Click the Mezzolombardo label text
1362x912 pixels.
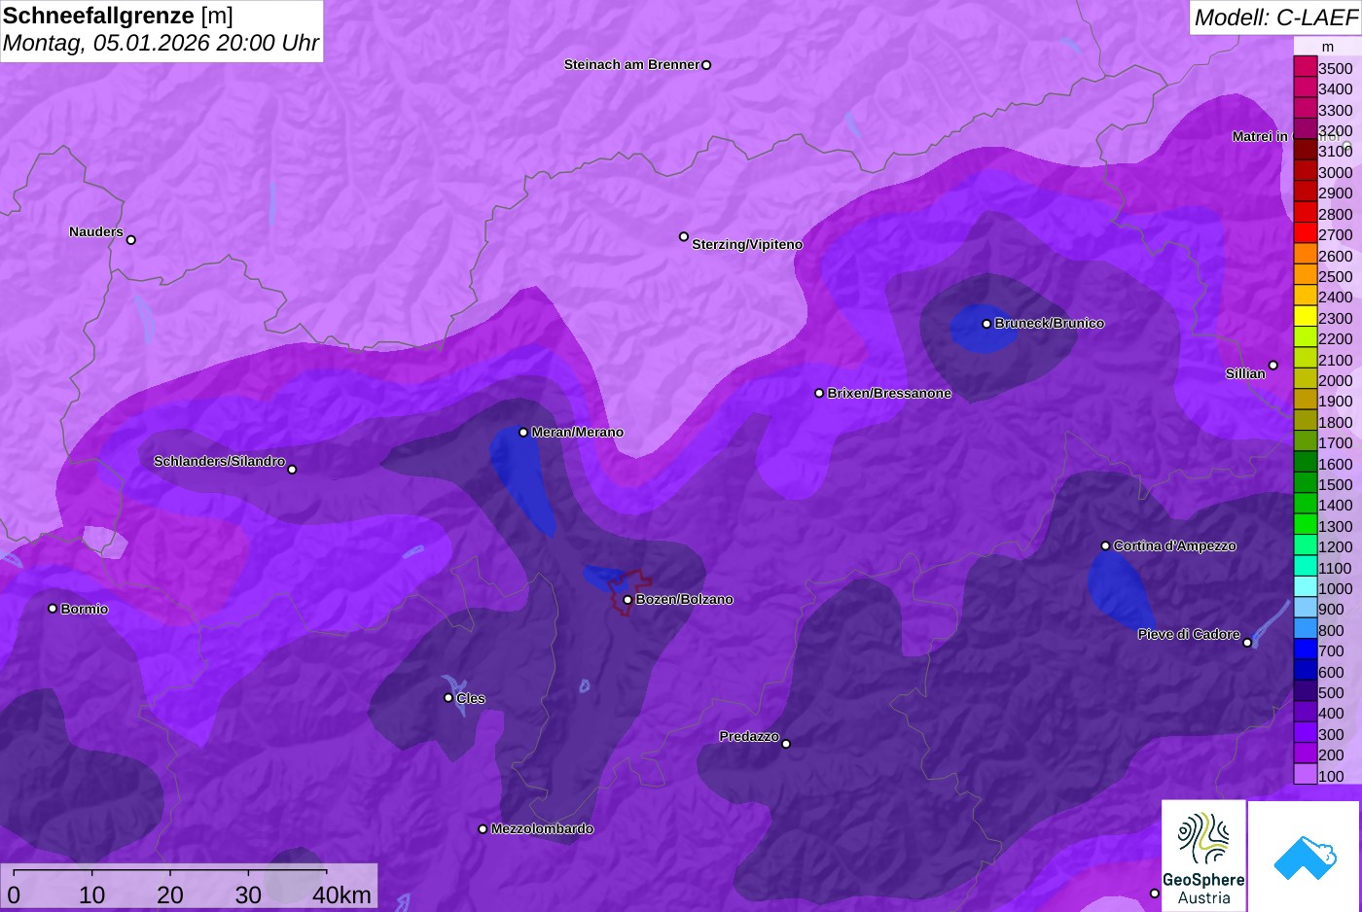tap(543, 829)
